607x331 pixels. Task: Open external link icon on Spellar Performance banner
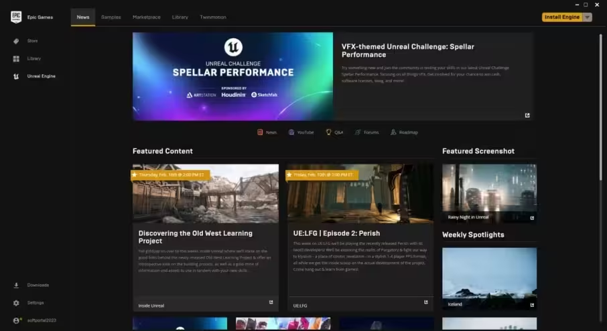click(527, 115)
